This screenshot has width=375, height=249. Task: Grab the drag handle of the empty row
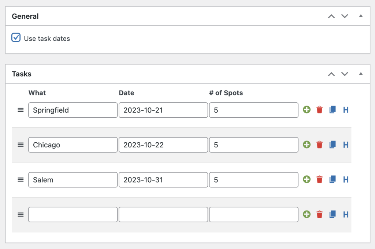(21, 215)
